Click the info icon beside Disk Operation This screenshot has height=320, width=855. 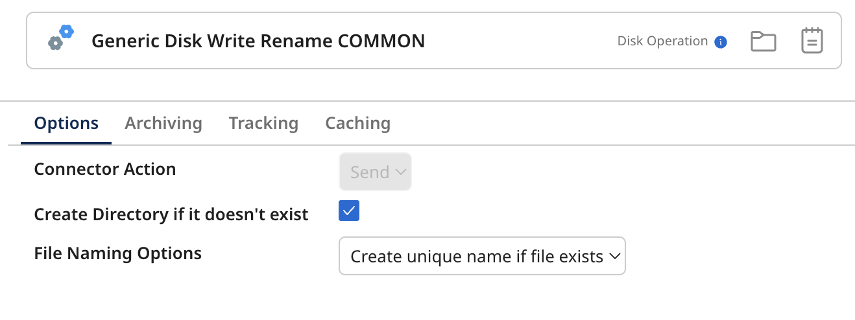(x=720, y=42)
